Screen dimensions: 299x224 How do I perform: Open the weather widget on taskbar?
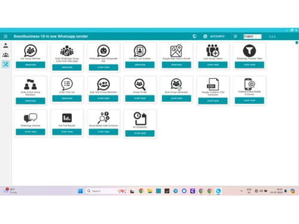[10, 191]
